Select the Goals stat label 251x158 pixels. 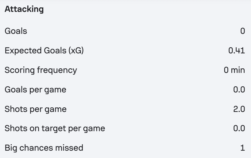16,31
